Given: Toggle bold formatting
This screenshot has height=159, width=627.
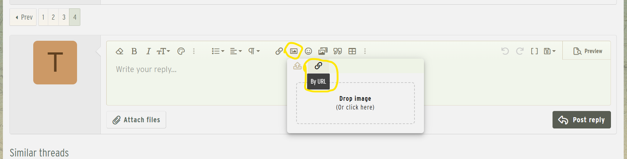Looking at the screenshot, I should pos(134,51).
